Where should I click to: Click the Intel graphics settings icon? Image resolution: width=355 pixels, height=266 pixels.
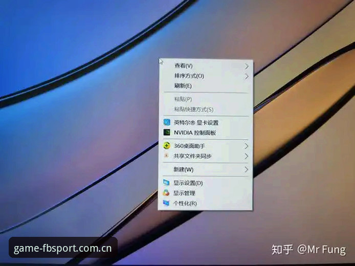point(167,122)
